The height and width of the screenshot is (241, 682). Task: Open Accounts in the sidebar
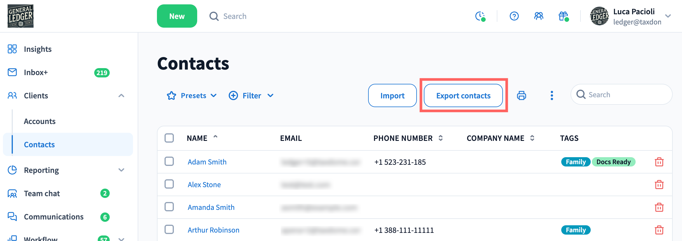[x=40, y=121]
